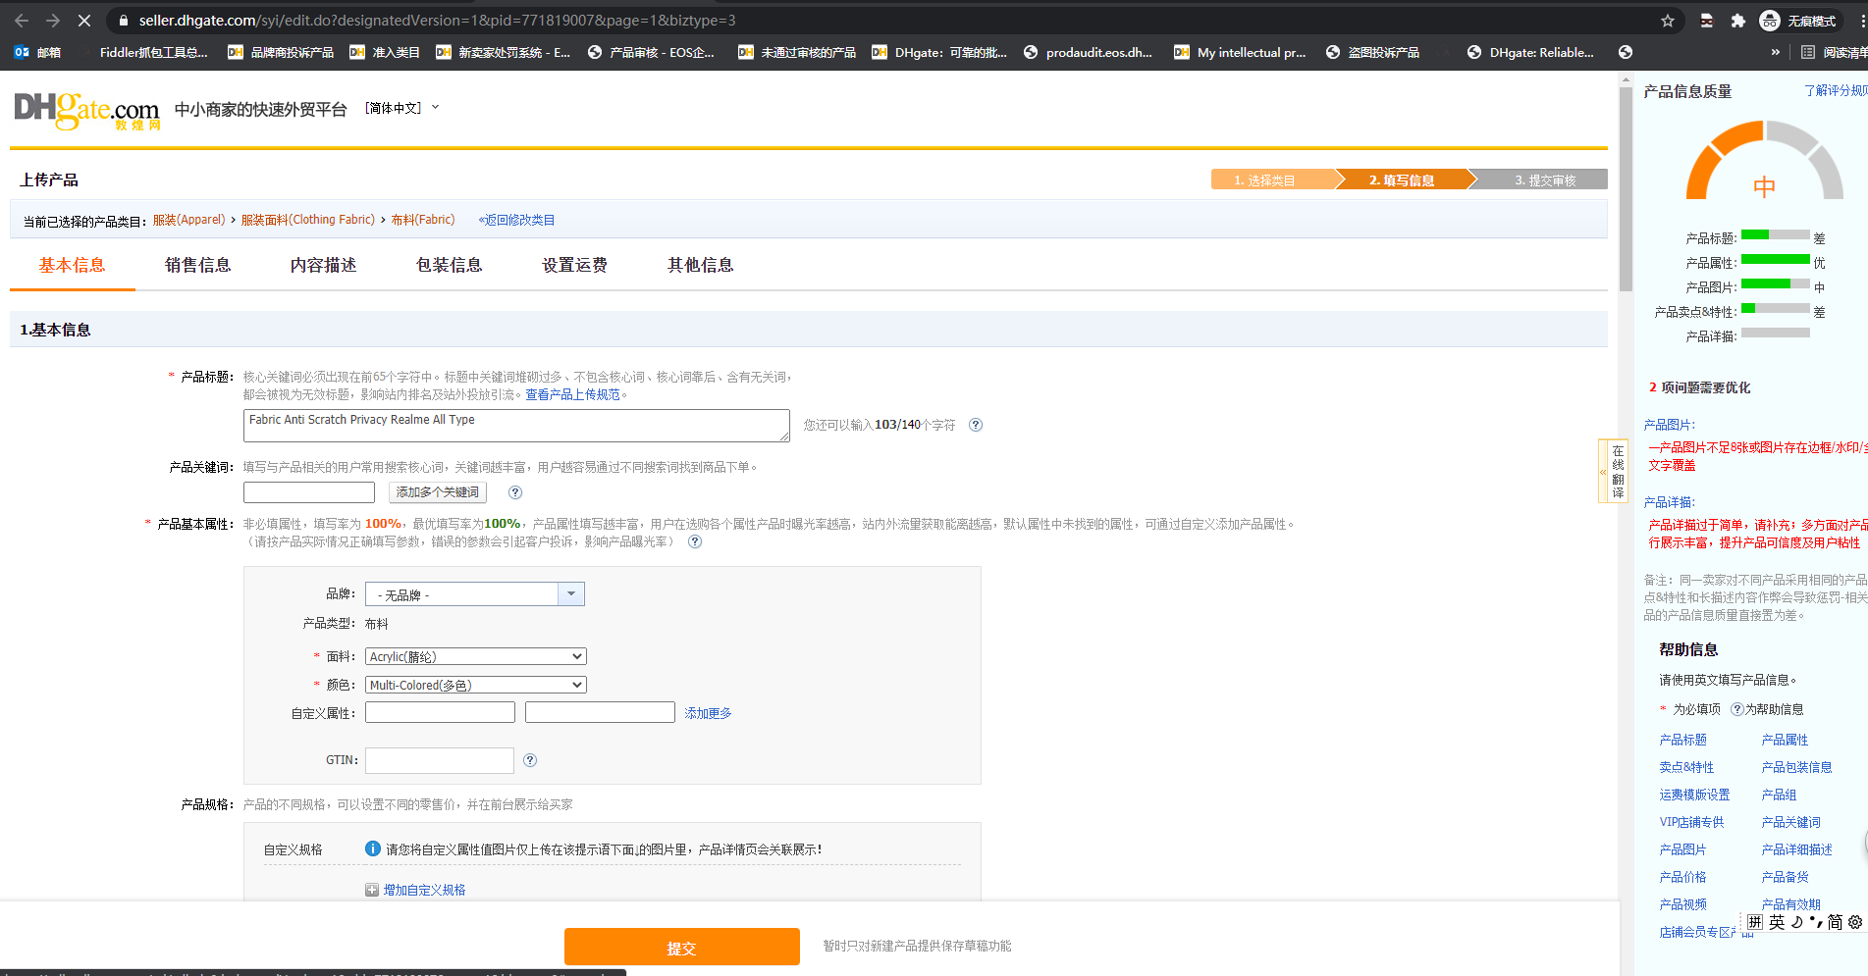1868x976 pixels.
Task: Open the fabric dropdown showing Acrylic
Action: point(476,656)
